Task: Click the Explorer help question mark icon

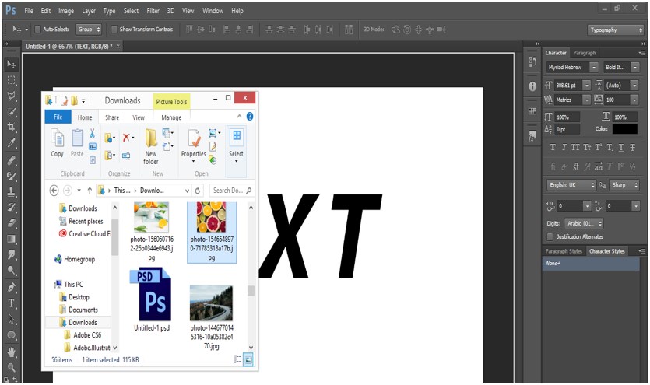Action: tap(250, 117)
